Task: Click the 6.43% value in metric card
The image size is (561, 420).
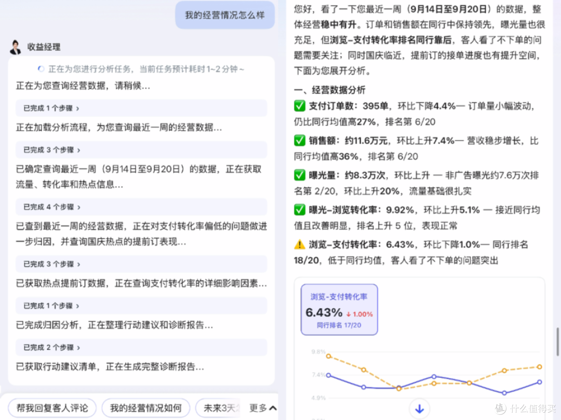Action: 324,313
